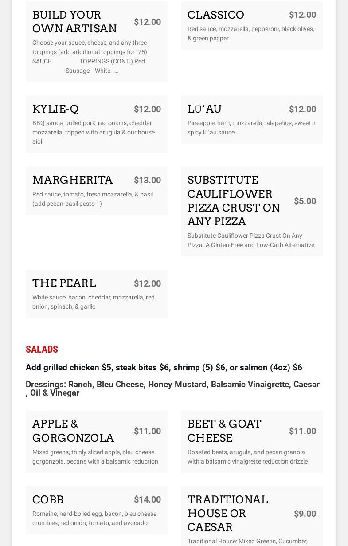This screenshot has height=546, width=348.
Task: Click the Kylie-Q BBQ sauce description
Action: 93,132
